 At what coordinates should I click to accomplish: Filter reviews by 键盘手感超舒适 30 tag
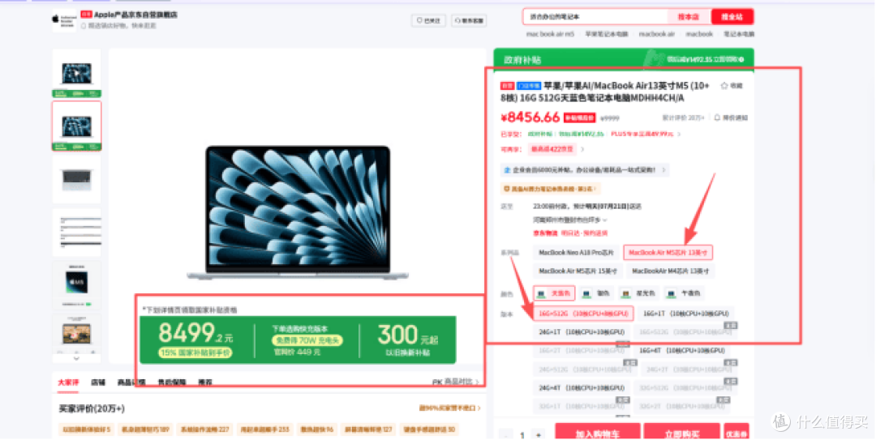(x=429, y=429)
